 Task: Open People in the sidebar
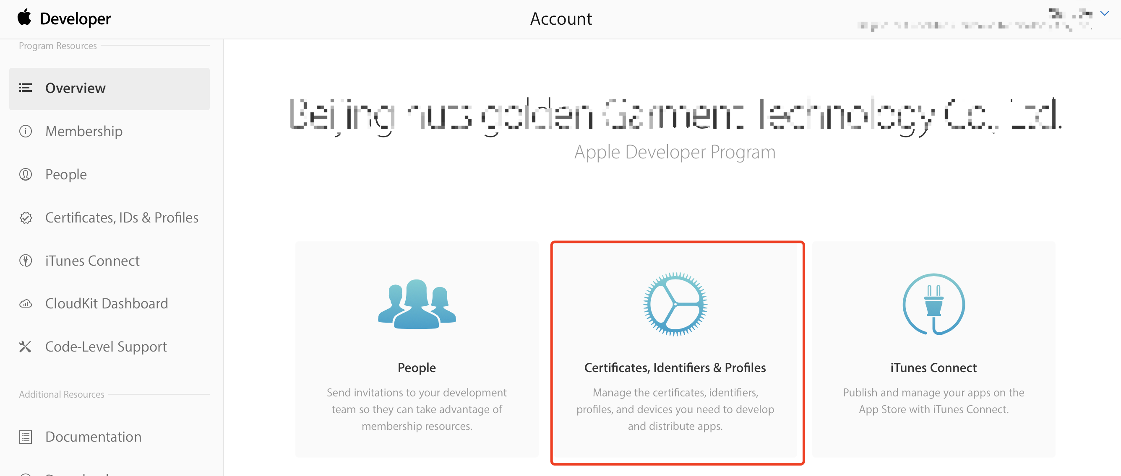pyautogui.click(x=66, y=174)
